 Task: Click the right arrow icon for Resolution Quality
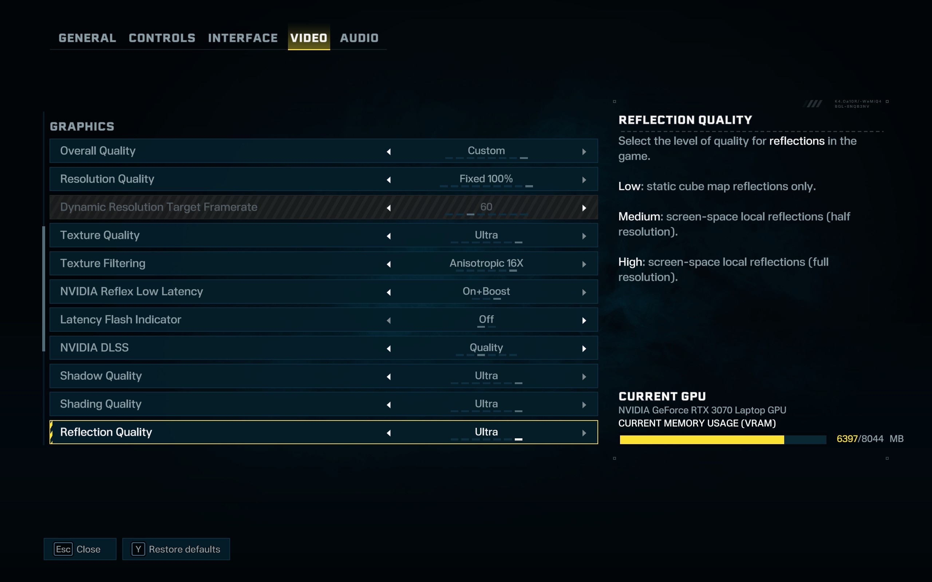click(584, 179)
